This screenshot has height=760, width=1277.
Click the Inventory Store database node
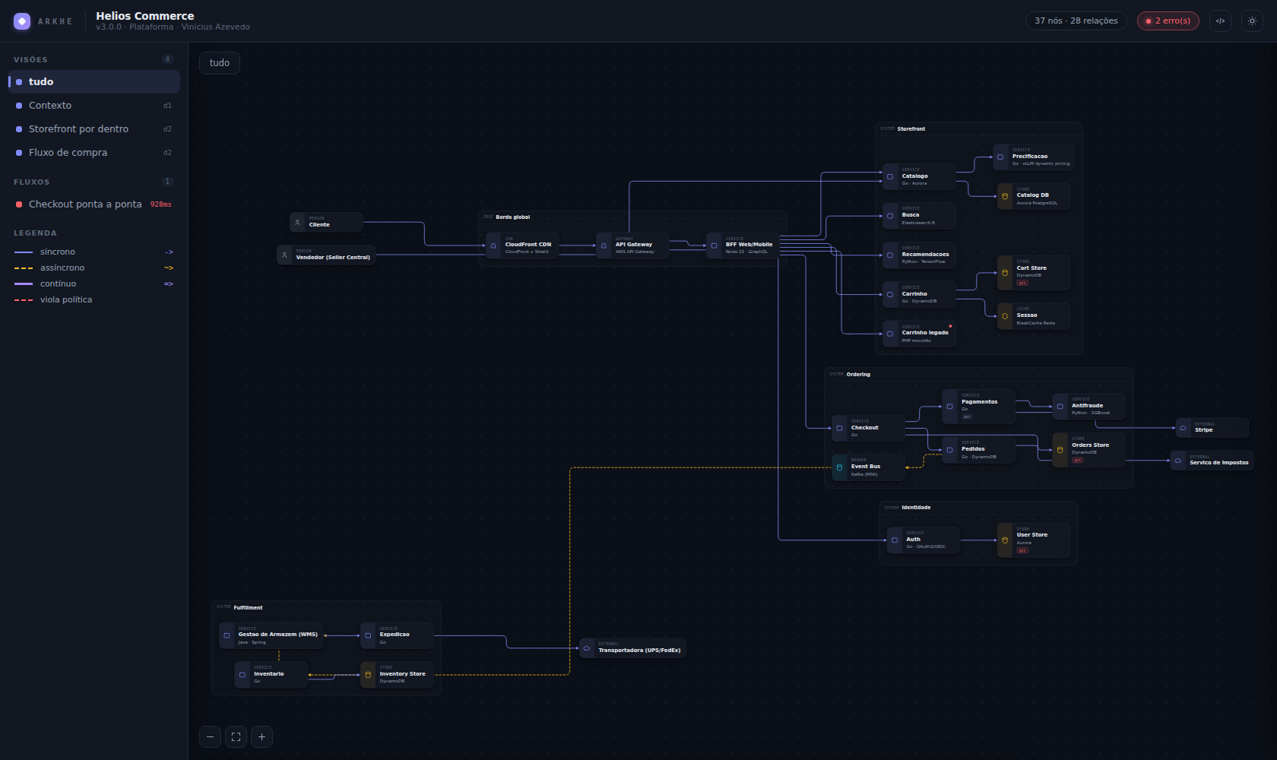pos(397,675)
